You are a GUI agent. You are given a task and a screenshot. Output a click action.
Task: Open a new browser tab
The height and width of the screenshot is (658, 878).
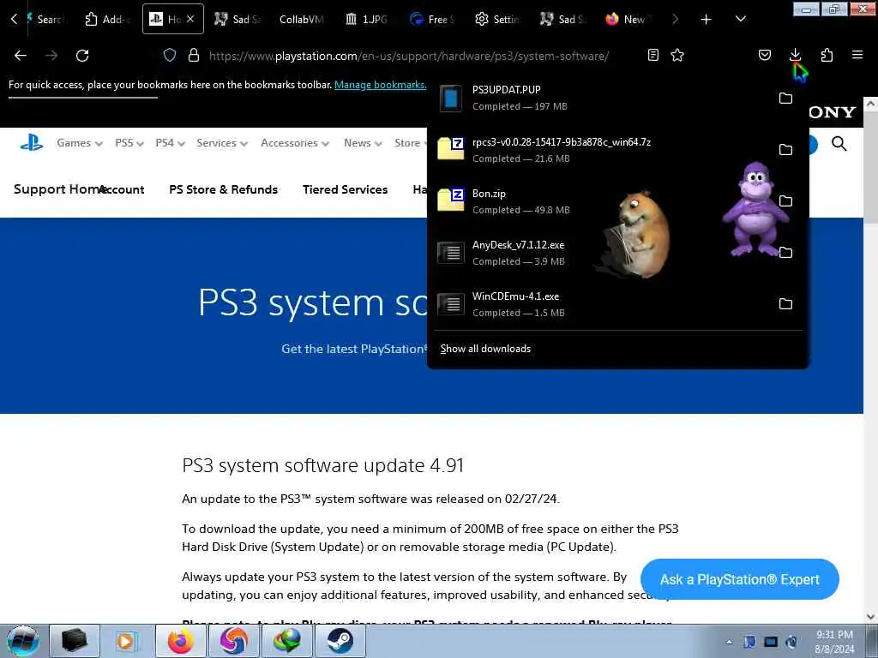point(707,20)
